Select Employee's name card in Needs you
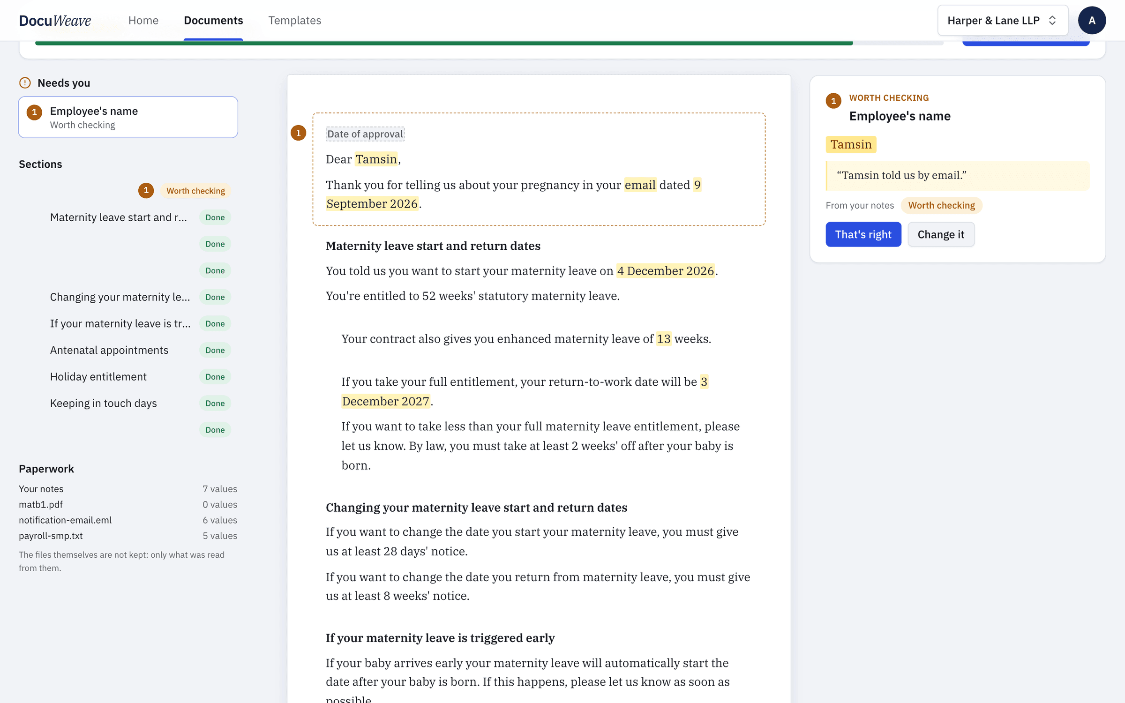The height and width of the screenshot is (703, 1125). [x=128, y=117]
